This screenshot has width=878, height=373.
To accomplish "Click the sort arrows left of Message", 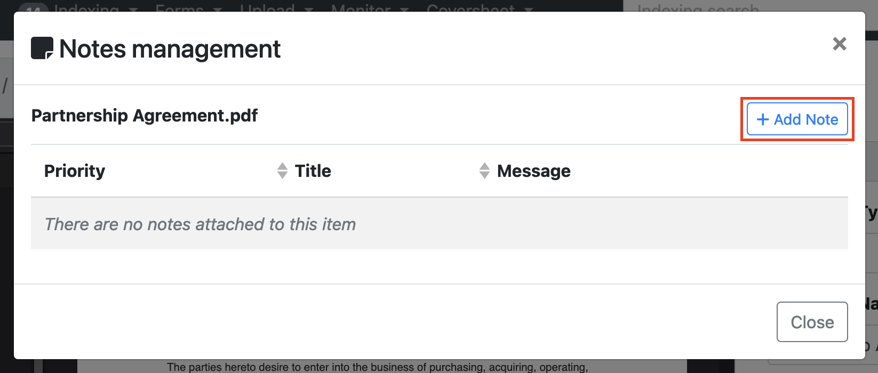I will [x=484, y=171].
